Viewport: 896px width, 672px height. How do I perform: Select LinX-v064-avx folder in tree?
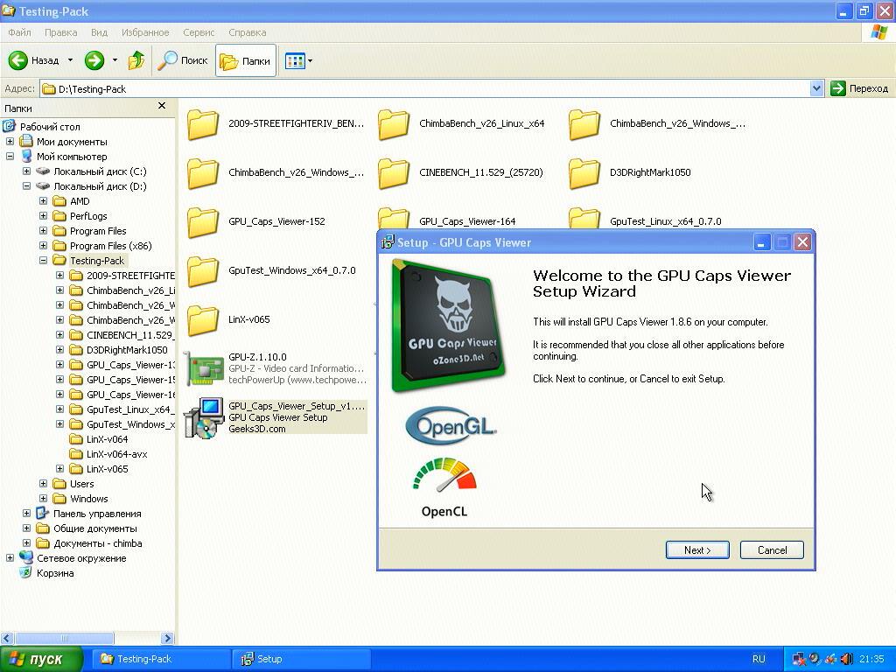[116, 454]
